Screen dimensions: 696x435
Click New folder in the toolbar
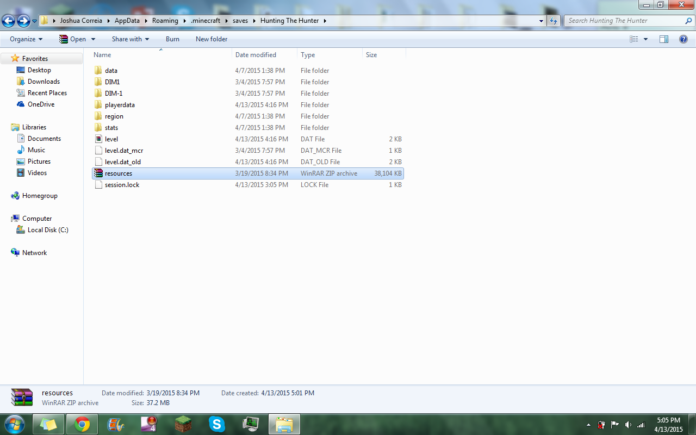tap(212, 39)
